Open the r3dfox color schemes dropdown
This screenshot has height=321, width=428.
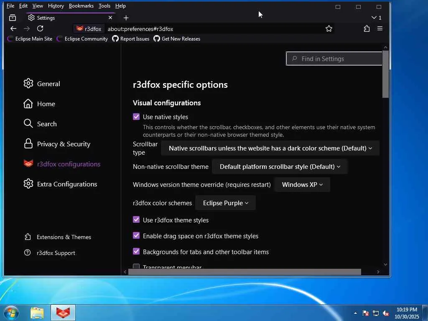coord(225,203)
